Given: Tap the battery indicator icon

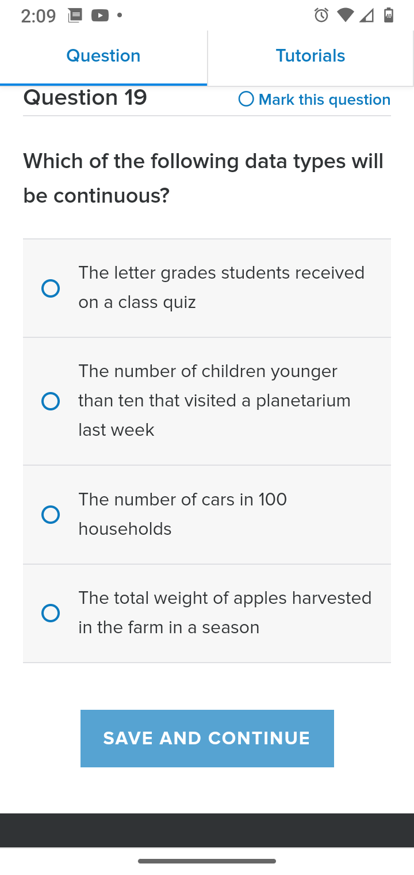Looking at the screenshot, I should [x=389, y=16].
